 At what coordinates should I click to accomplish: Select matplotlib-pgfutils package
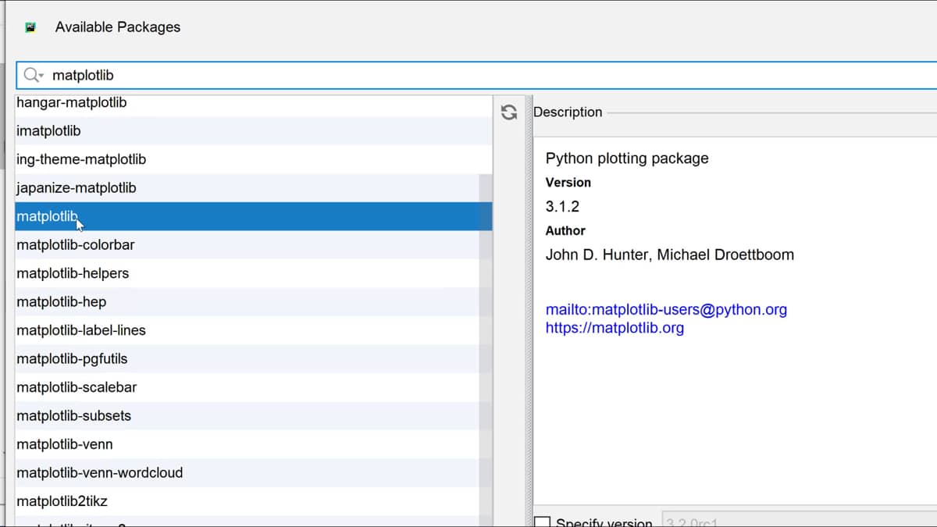click(x=254, y=358)
